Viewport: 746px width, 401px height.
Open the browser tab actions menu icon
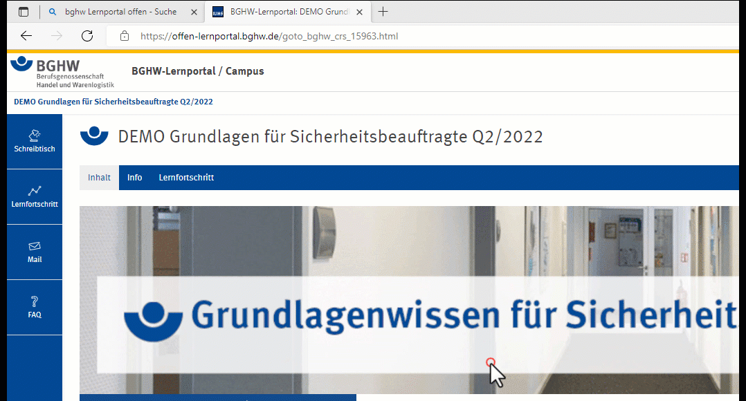(24, 12)
